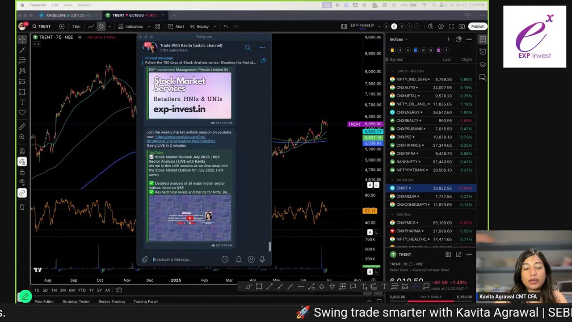Undo last chart action
The height and width of the screenshot is (322, 572).
coord(225,26)
